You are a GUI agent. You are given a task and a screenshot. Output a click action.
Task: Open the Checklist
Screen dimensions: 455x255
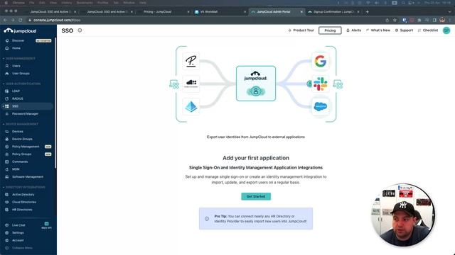click(x=428, y=30)
